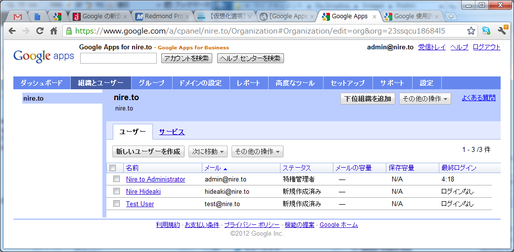Click the browser forward arrow
514x252 pixels.
(x=26, y=31)
